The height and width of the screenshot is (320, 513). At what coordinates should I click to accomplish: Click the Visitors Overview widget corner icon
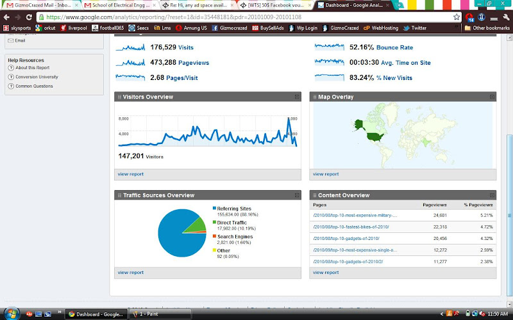297,97
